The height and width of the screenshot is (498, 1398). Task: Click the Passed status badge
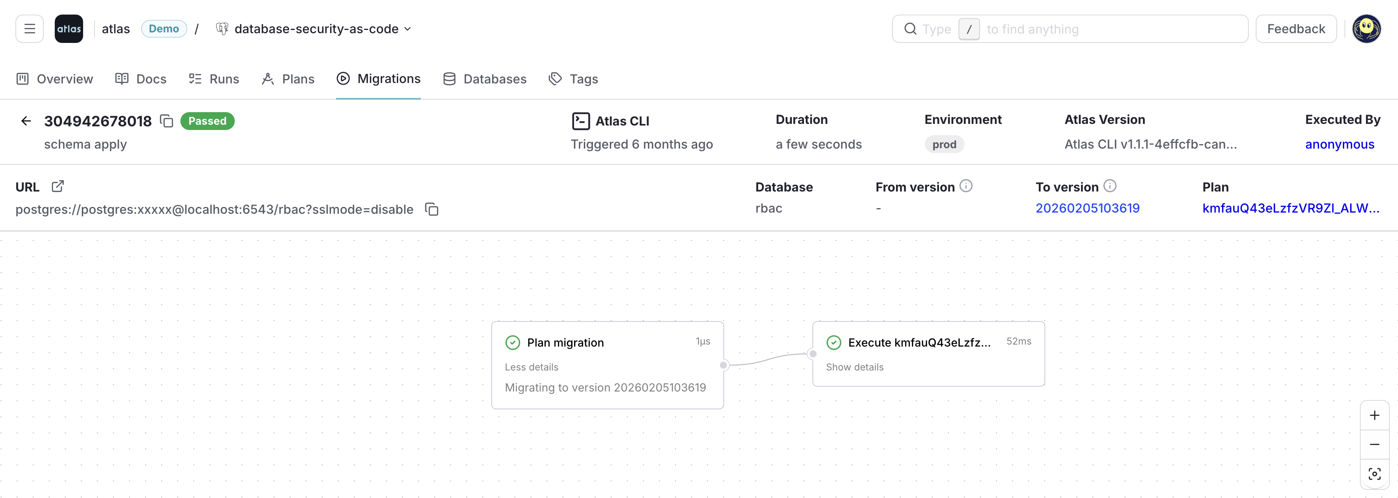click(207, 121)
